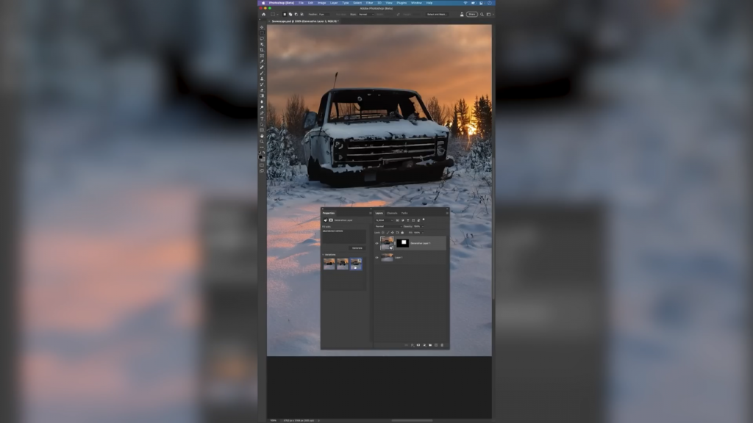Select the Eyedropper tool
The image size is (753, 423).
tap(262, 62)
